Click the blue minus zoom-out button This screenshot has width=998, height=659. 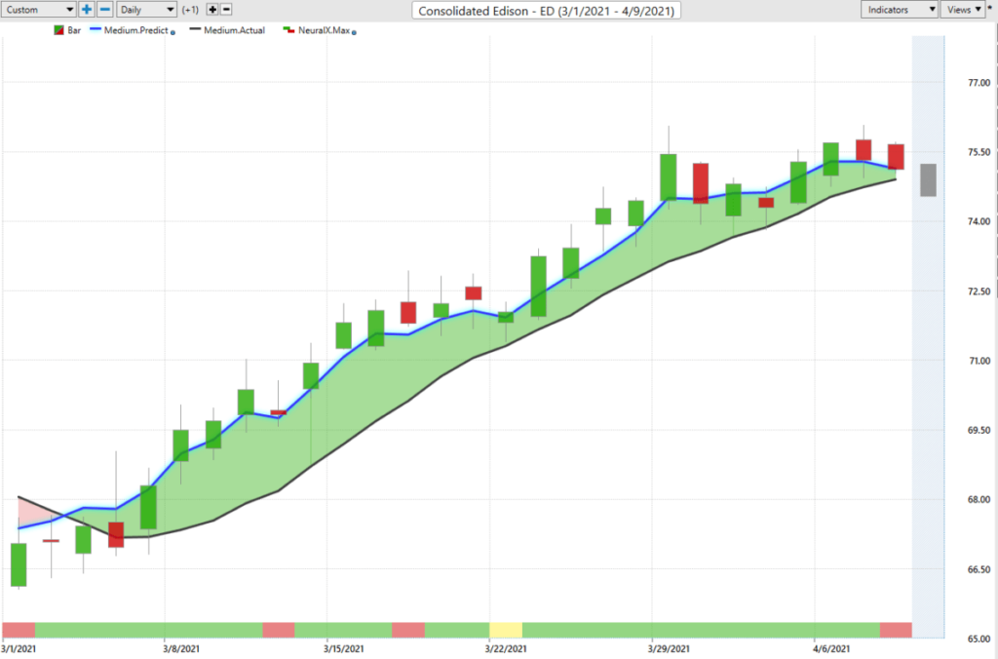tap(105, 10)
